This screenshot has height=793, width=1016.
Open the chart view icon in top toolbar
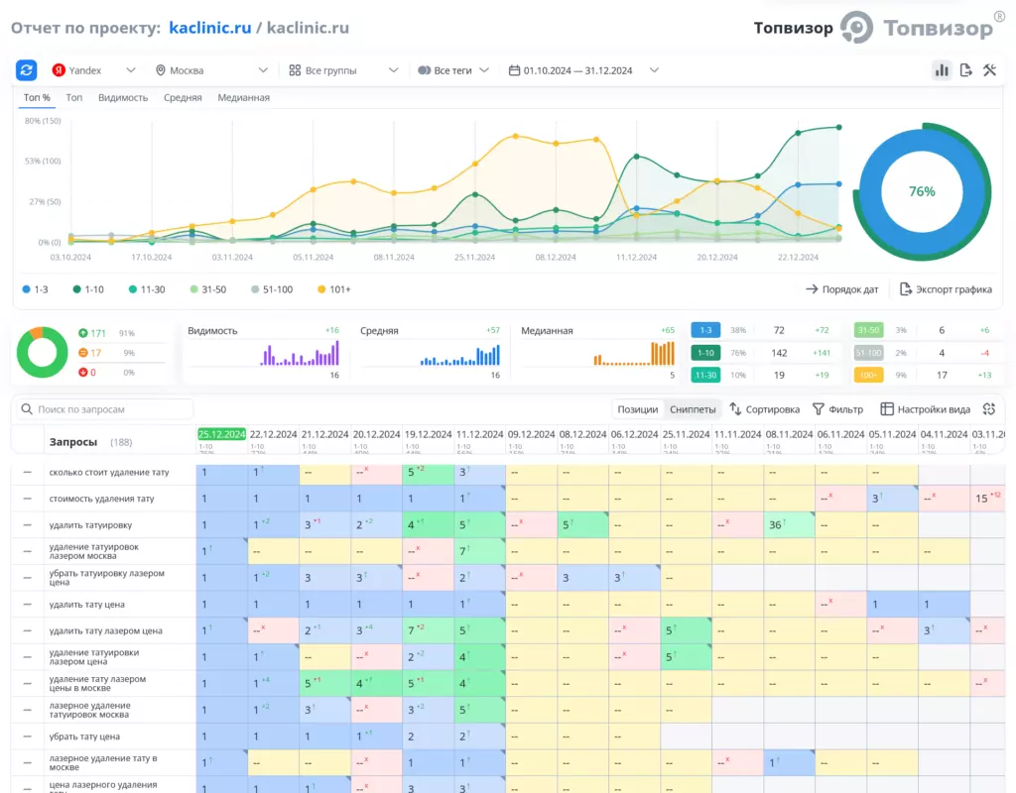[942, 70]
